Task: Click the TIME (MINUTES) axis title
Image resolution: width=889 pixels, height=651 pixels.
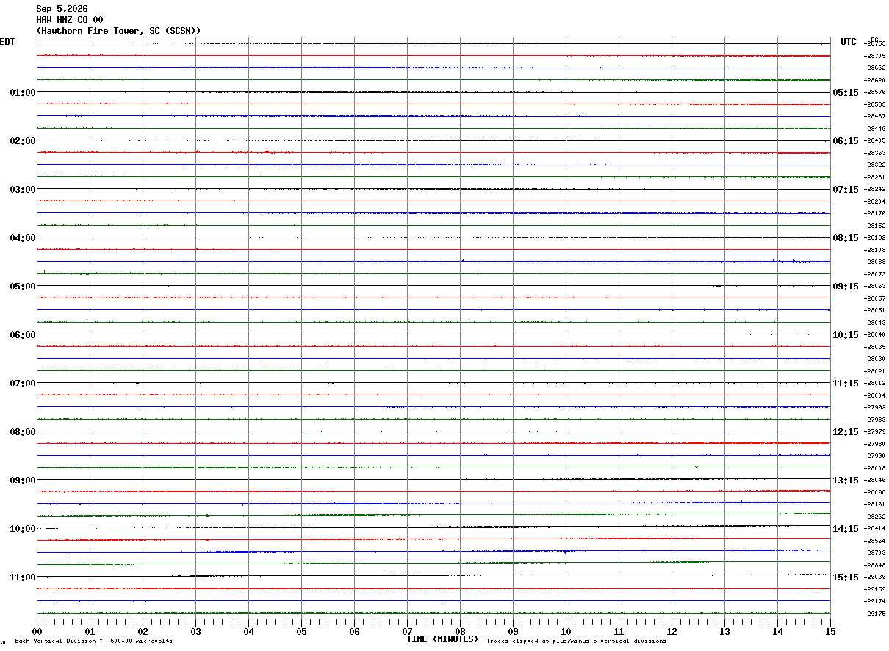Action: pos(442,639)
